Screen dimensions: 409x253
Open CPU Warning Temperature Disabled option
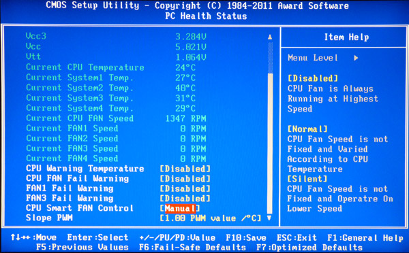click(185, 169)
